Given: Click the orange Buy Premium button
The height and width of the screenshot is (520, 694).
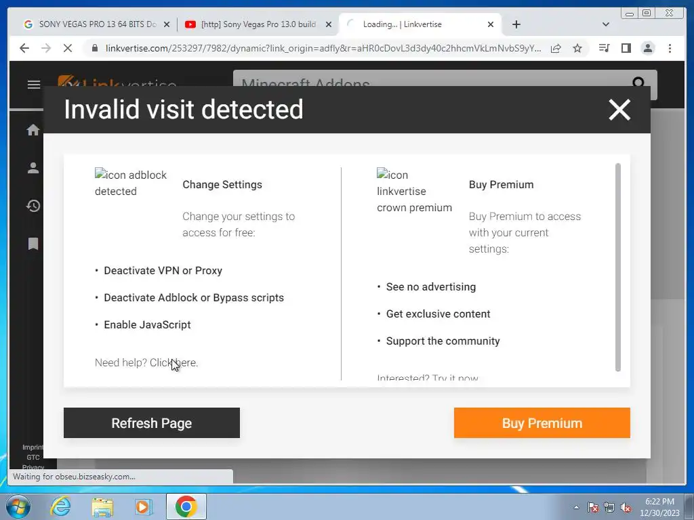Looking at the screenshot, I should point(542,422).
